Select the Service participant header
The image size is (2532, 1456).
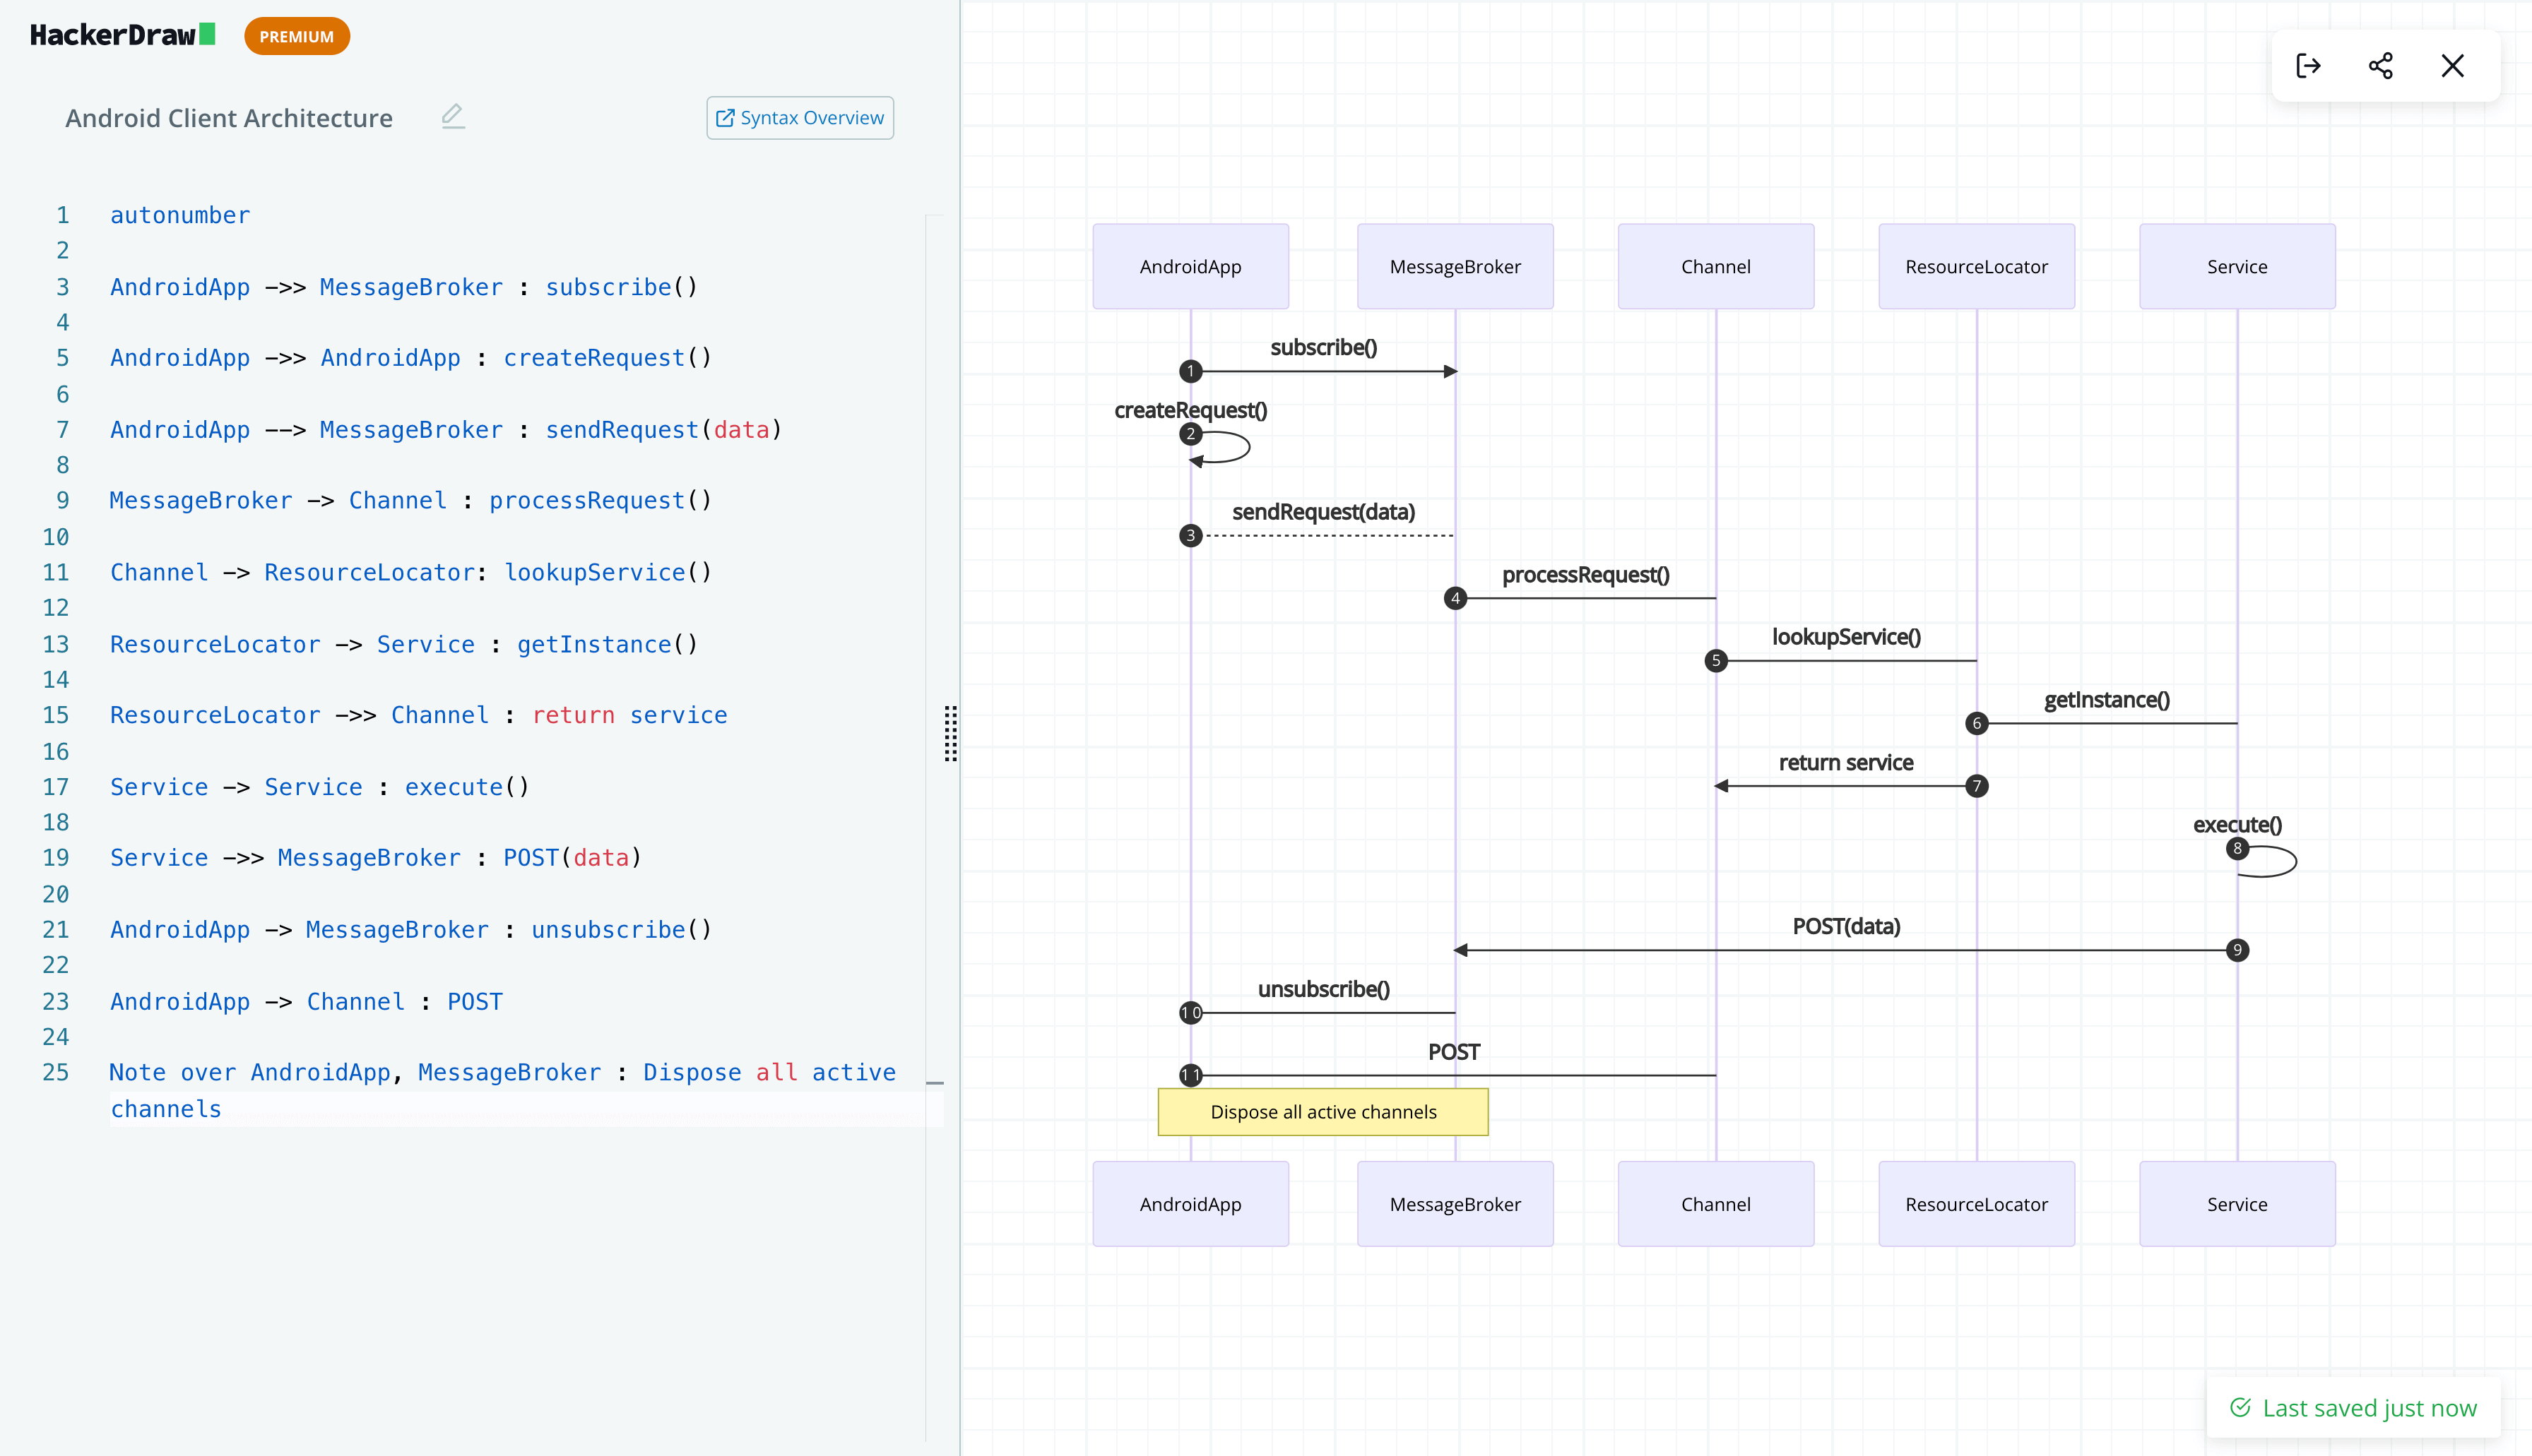point(2237,266)
